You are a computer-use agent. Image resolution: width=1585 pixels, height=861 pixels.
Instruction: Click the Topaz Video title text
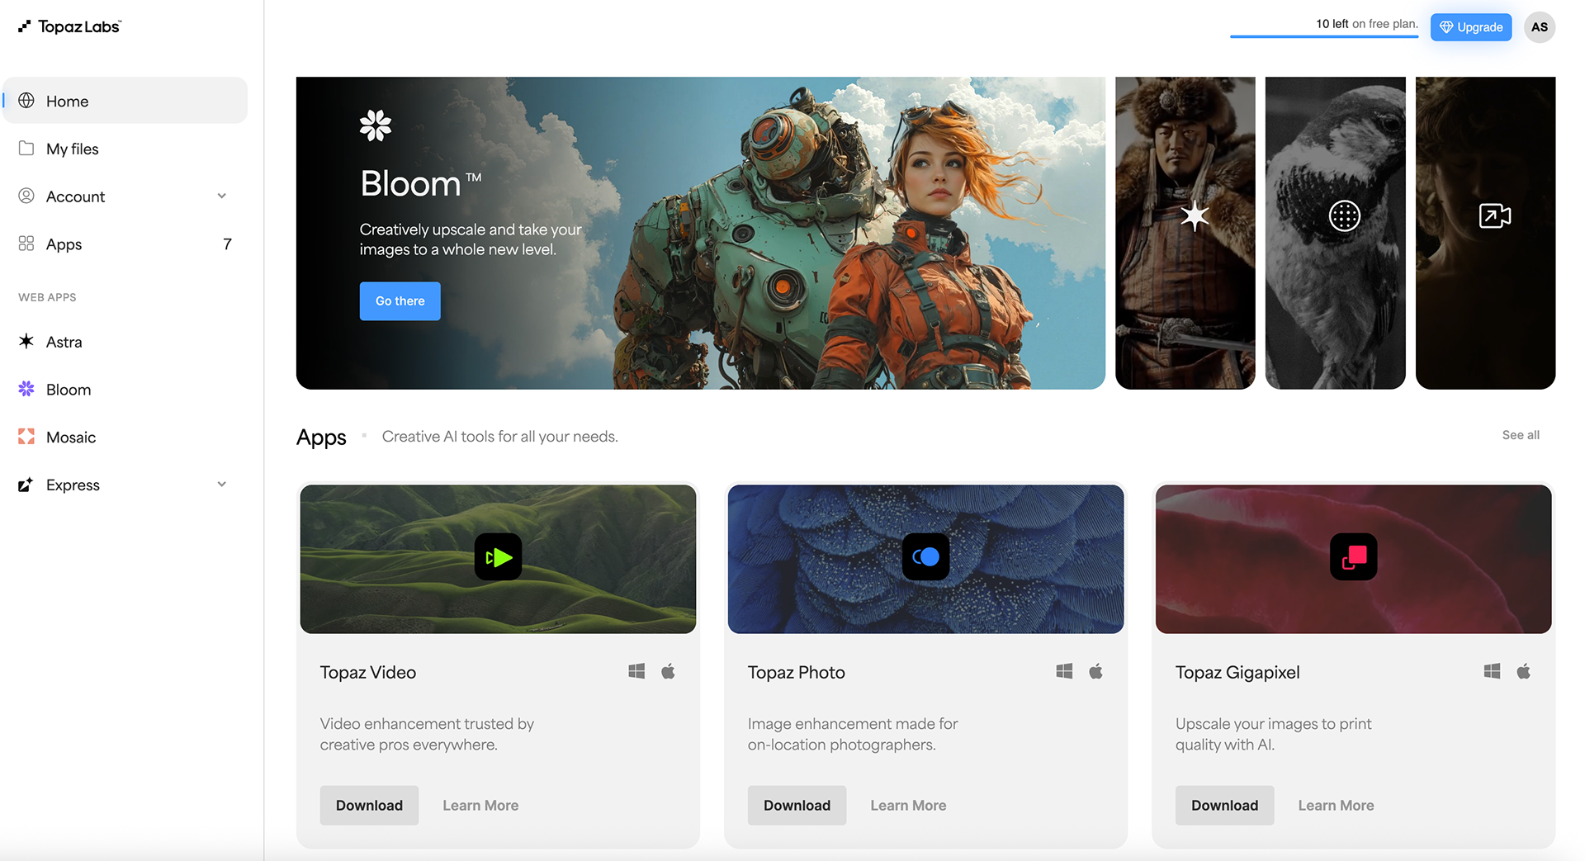pyautogui.click(x=368, y=672)
